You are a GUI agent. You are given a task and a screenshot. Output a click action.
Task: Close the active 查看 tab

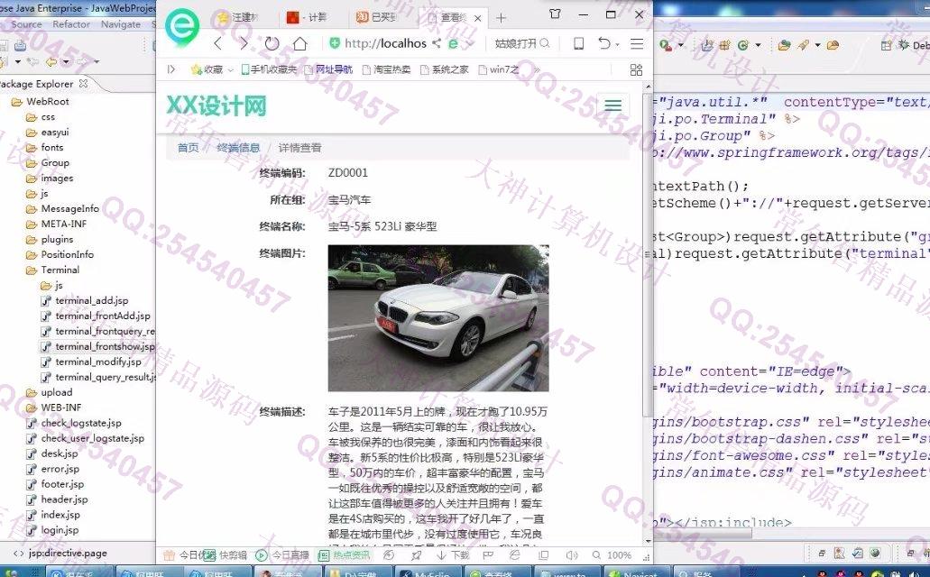pos(478,18)
